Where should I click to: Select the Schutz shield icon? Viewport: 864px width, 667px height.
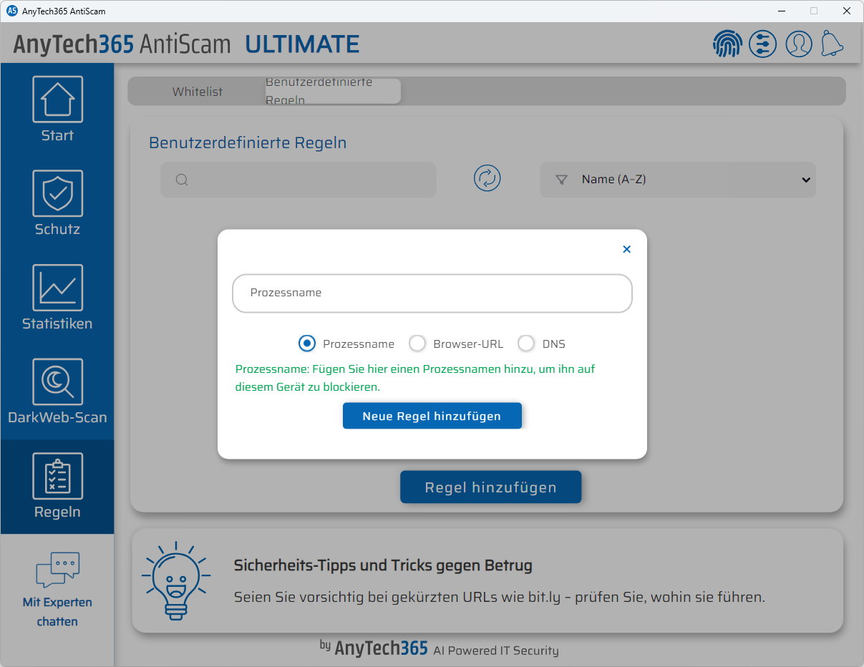[57, 203]
